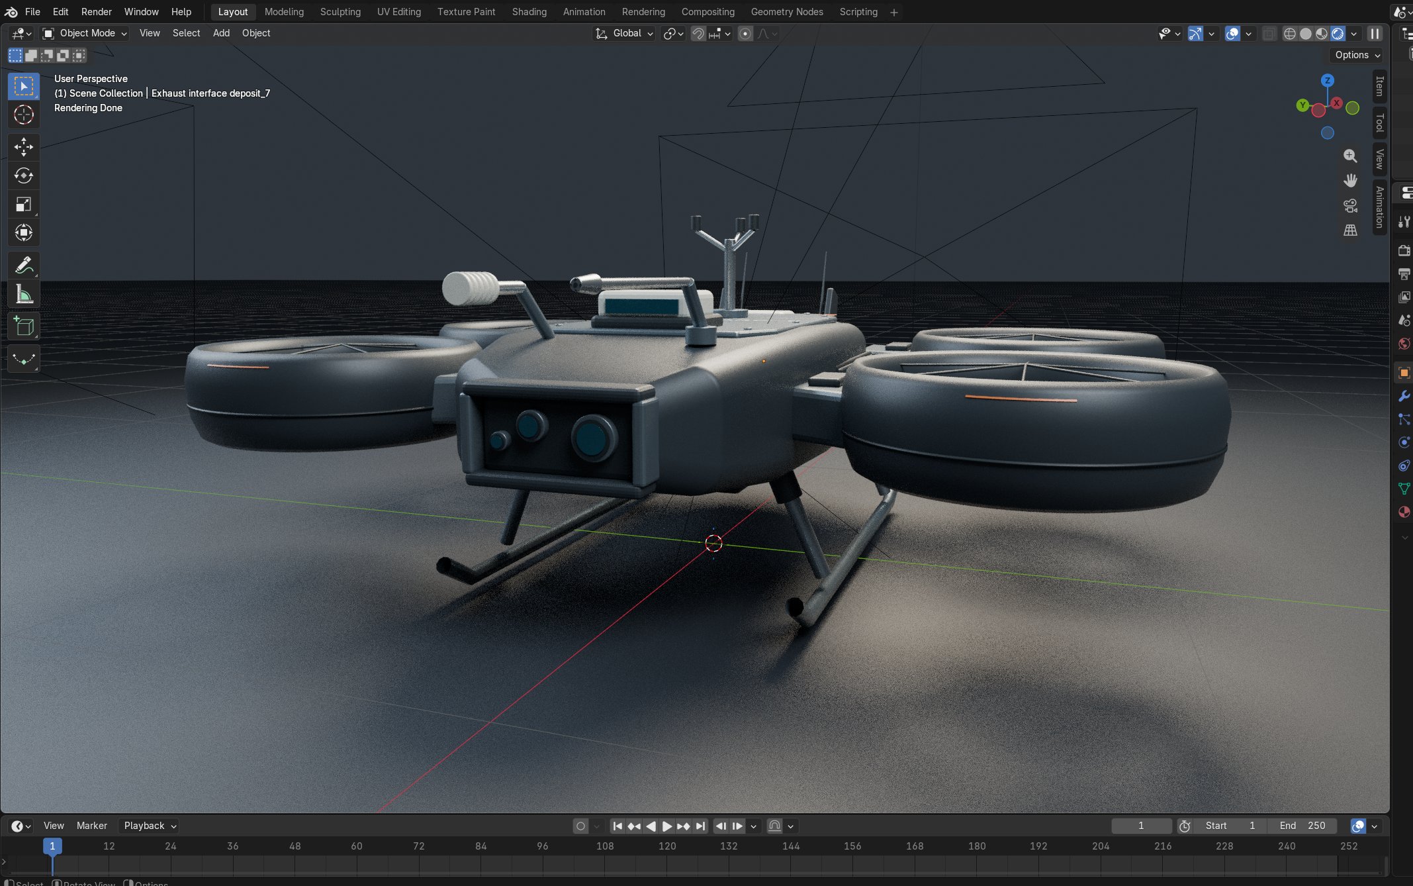Click the current frame number field
Image resolution: width=1413 pixels, height=886 pixels.
click(1141, 826)
